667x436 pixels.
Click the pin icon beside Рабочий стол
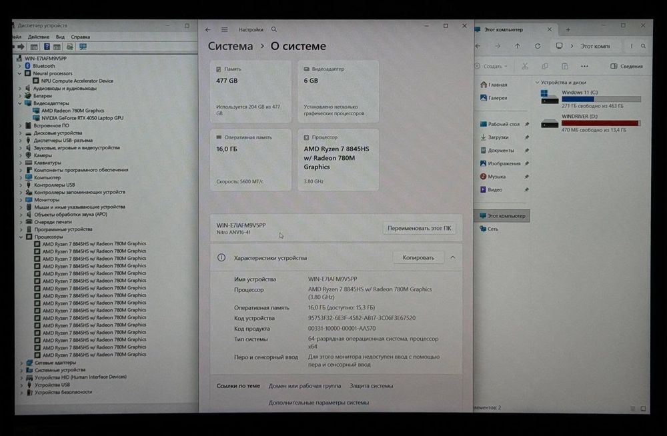pyautogui.click(x=527, y=124)
